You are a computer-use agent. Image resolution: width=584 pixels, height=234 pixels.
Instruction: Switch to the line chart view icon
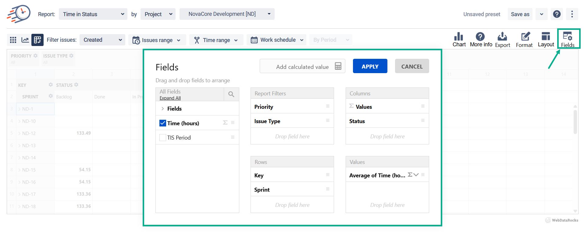click(25, 40)
